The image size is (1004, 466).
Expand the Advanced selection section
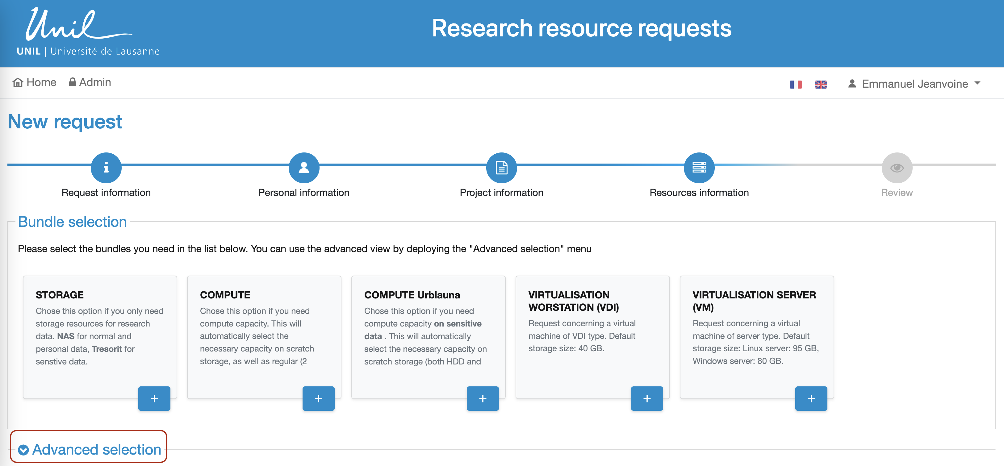pyautogui.click(x=90, y=449)
